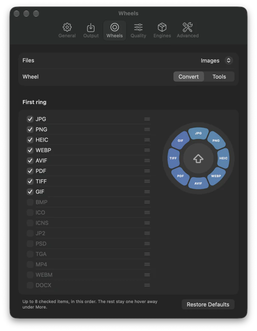257x331 pixels.
Task: Open the Advanced settings tab
Action: tap(187, 31)
